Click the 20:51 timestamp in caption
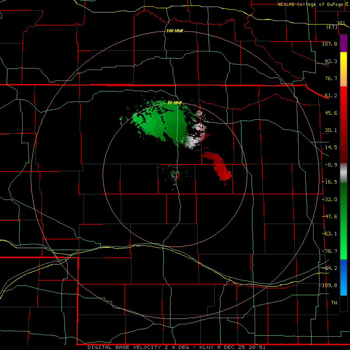 tap(257, 347)
